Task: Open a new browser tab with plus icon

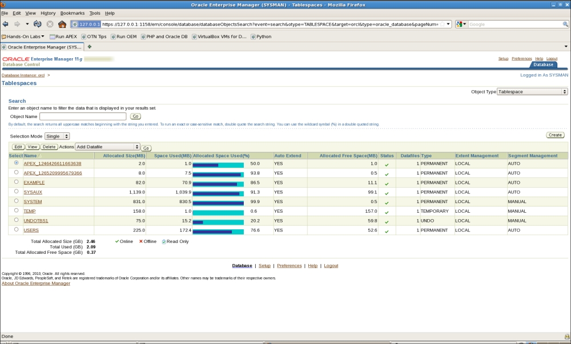Action: [90, 47]
